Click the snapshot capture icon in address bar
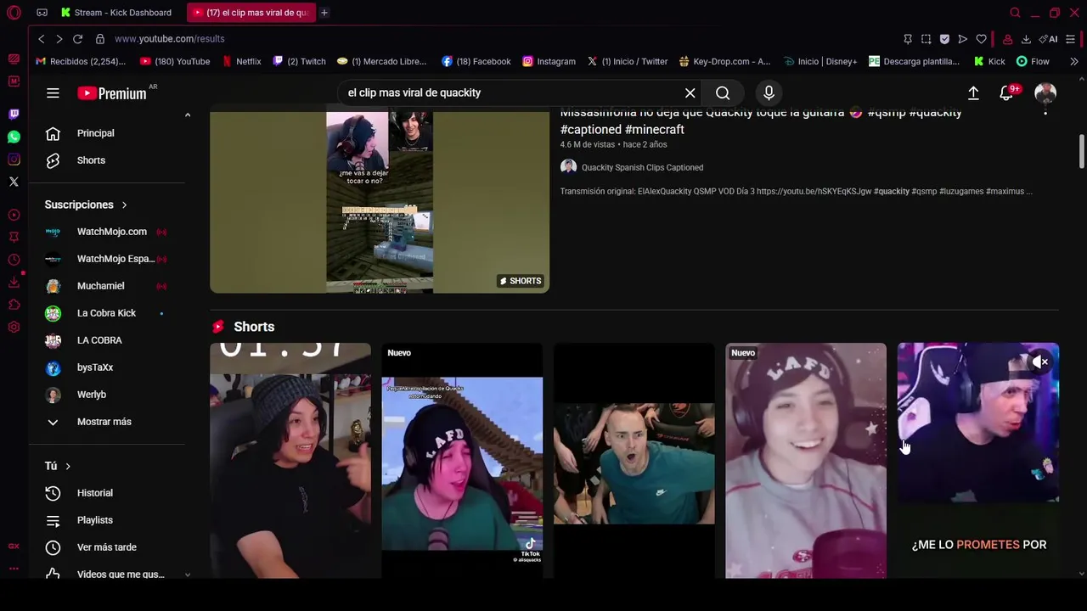Image resolution: width=1087 pixels, height=611 pixels. click(926, 39)
